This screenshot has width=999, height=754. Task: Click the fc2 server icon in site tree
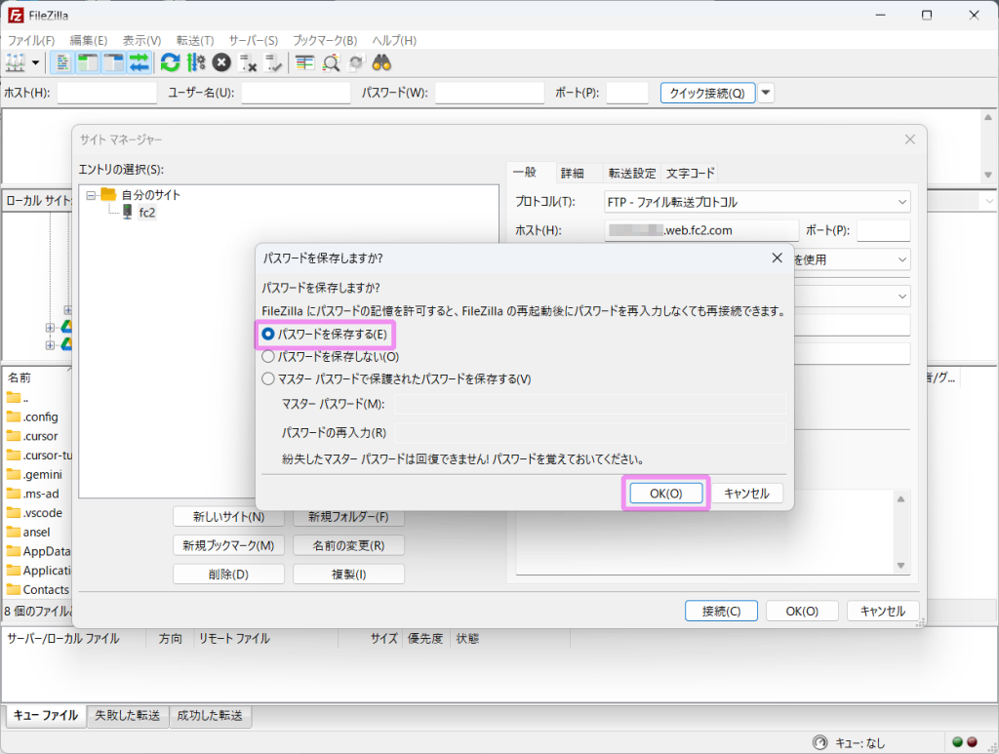pyautogui.click(x=128, y=212)
